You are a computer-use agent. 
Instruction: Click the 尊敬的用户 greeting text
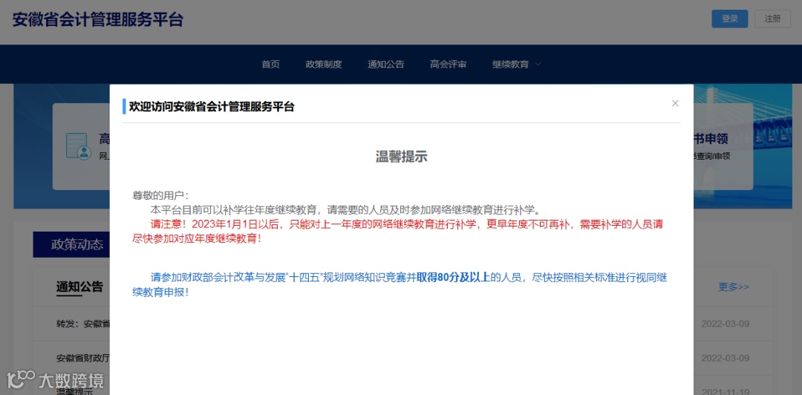(160, 195)
